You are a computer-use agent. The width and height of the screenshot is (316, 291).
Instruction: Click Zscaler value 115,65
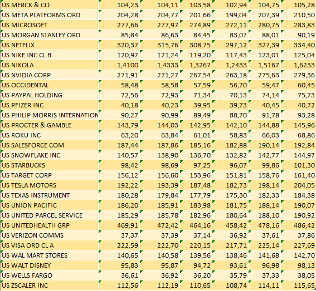pyautogui.click(x=304, y=286)
